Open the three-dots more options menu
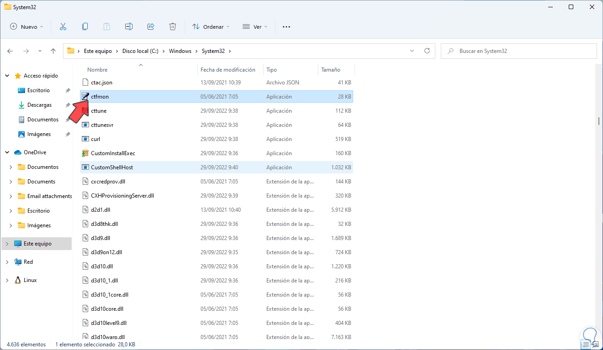This screenshot has width=603, height=350. 286,27
